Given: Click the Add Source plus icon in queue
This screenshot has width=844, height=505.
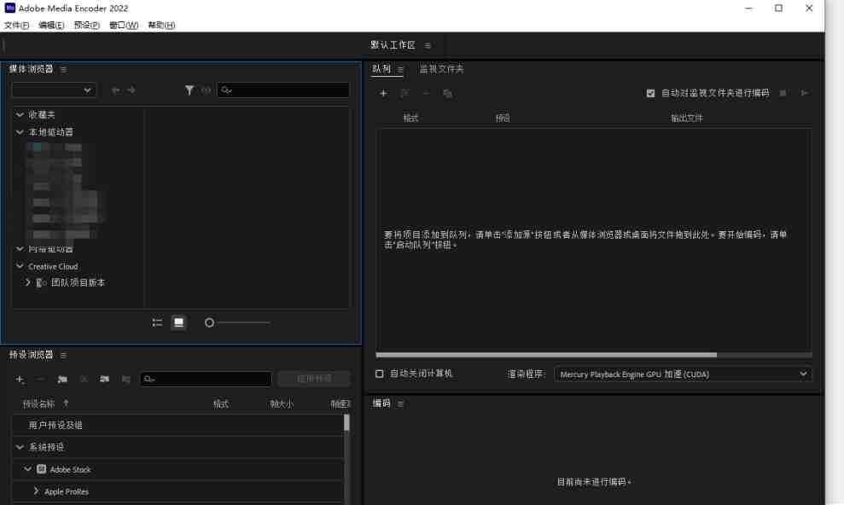Looking at the screenshot, I should click(x=383, y=93).
